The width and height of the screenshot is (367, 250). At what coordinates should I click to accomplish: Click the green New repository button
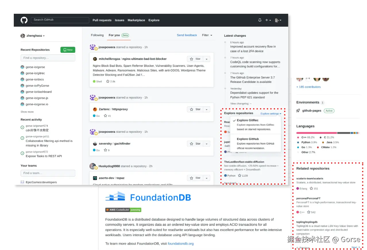[68, 50]
